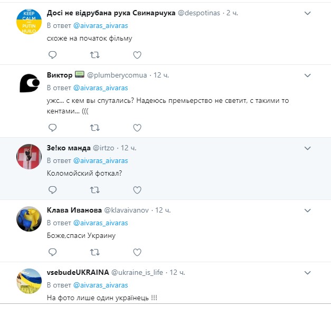Retweet the @despotinas reply
The image size is (331, 316).
(x=94, y=55)
